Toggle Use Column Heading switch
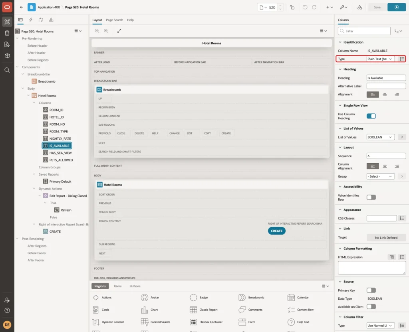 click(x=371, y=116)
